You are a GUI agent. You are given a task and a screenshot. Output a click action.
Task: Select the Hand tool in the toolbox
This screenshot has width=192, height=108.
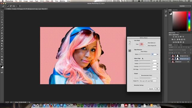2,60
